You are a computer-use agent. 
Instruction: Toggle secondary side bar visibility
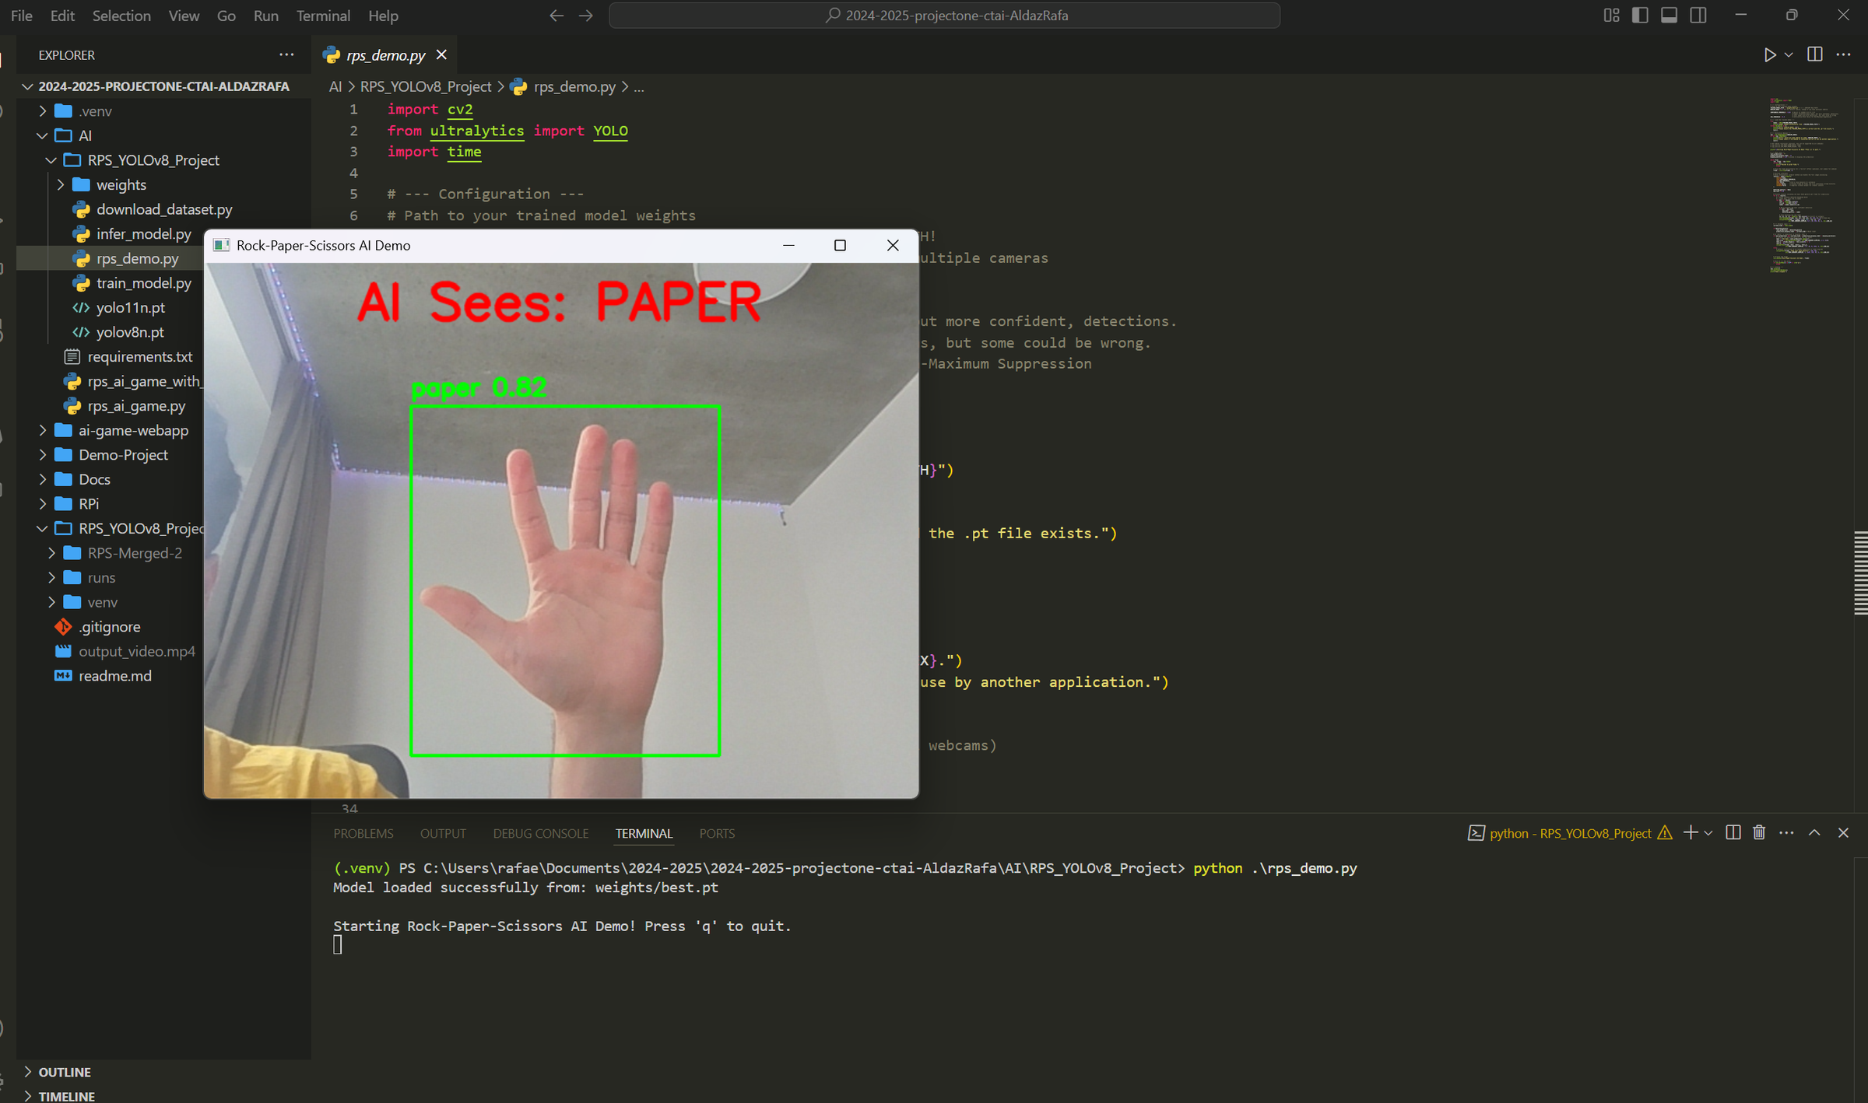click(1698, 16)
